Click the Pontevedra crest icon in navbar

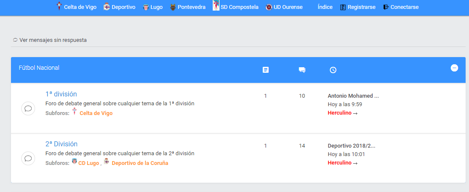click(x=173, y=7)
